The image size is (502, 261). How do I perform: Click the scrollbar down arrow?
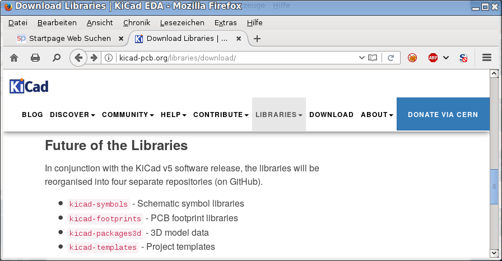click(494, 253)
